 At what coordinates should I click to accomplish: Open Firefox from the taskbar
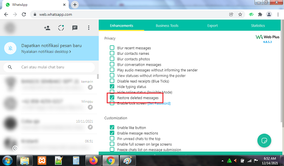pos(93,161)
